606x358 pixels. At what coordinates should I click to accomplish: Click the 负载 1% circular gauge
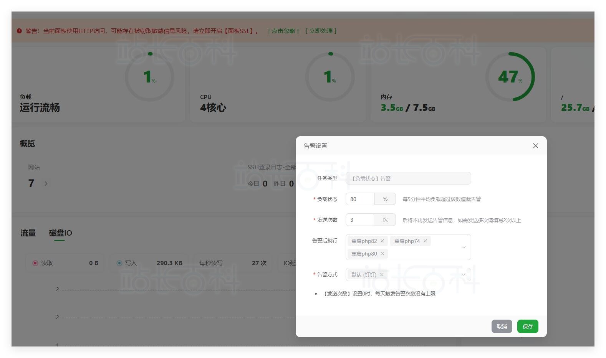click(149, 77)
